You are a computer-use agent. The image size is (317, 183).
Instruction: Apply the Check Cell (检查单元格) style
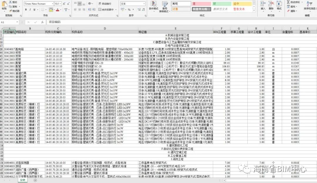201,9
